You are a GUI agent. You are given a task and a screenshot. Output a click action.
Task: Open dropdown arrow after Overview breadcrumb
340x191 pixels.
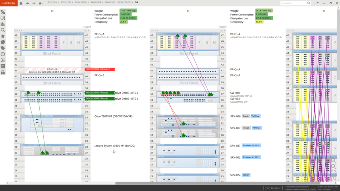pos(58,2)
